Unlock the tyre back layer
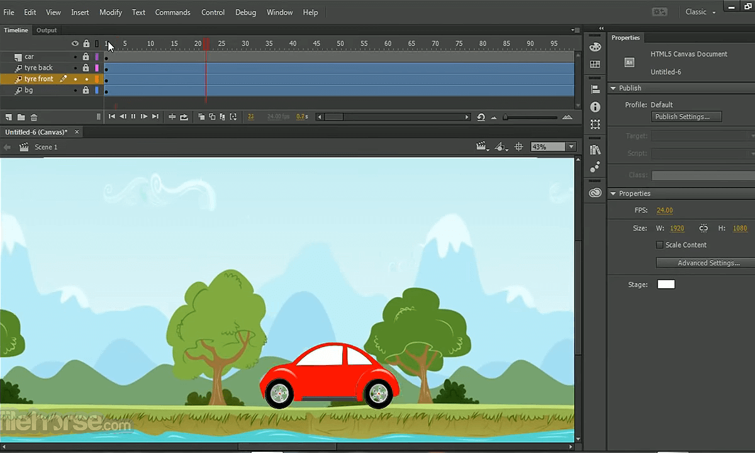 86,68
